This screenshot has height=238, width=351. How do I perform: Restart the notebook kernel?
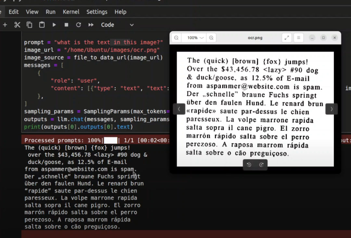pos(78,25)
